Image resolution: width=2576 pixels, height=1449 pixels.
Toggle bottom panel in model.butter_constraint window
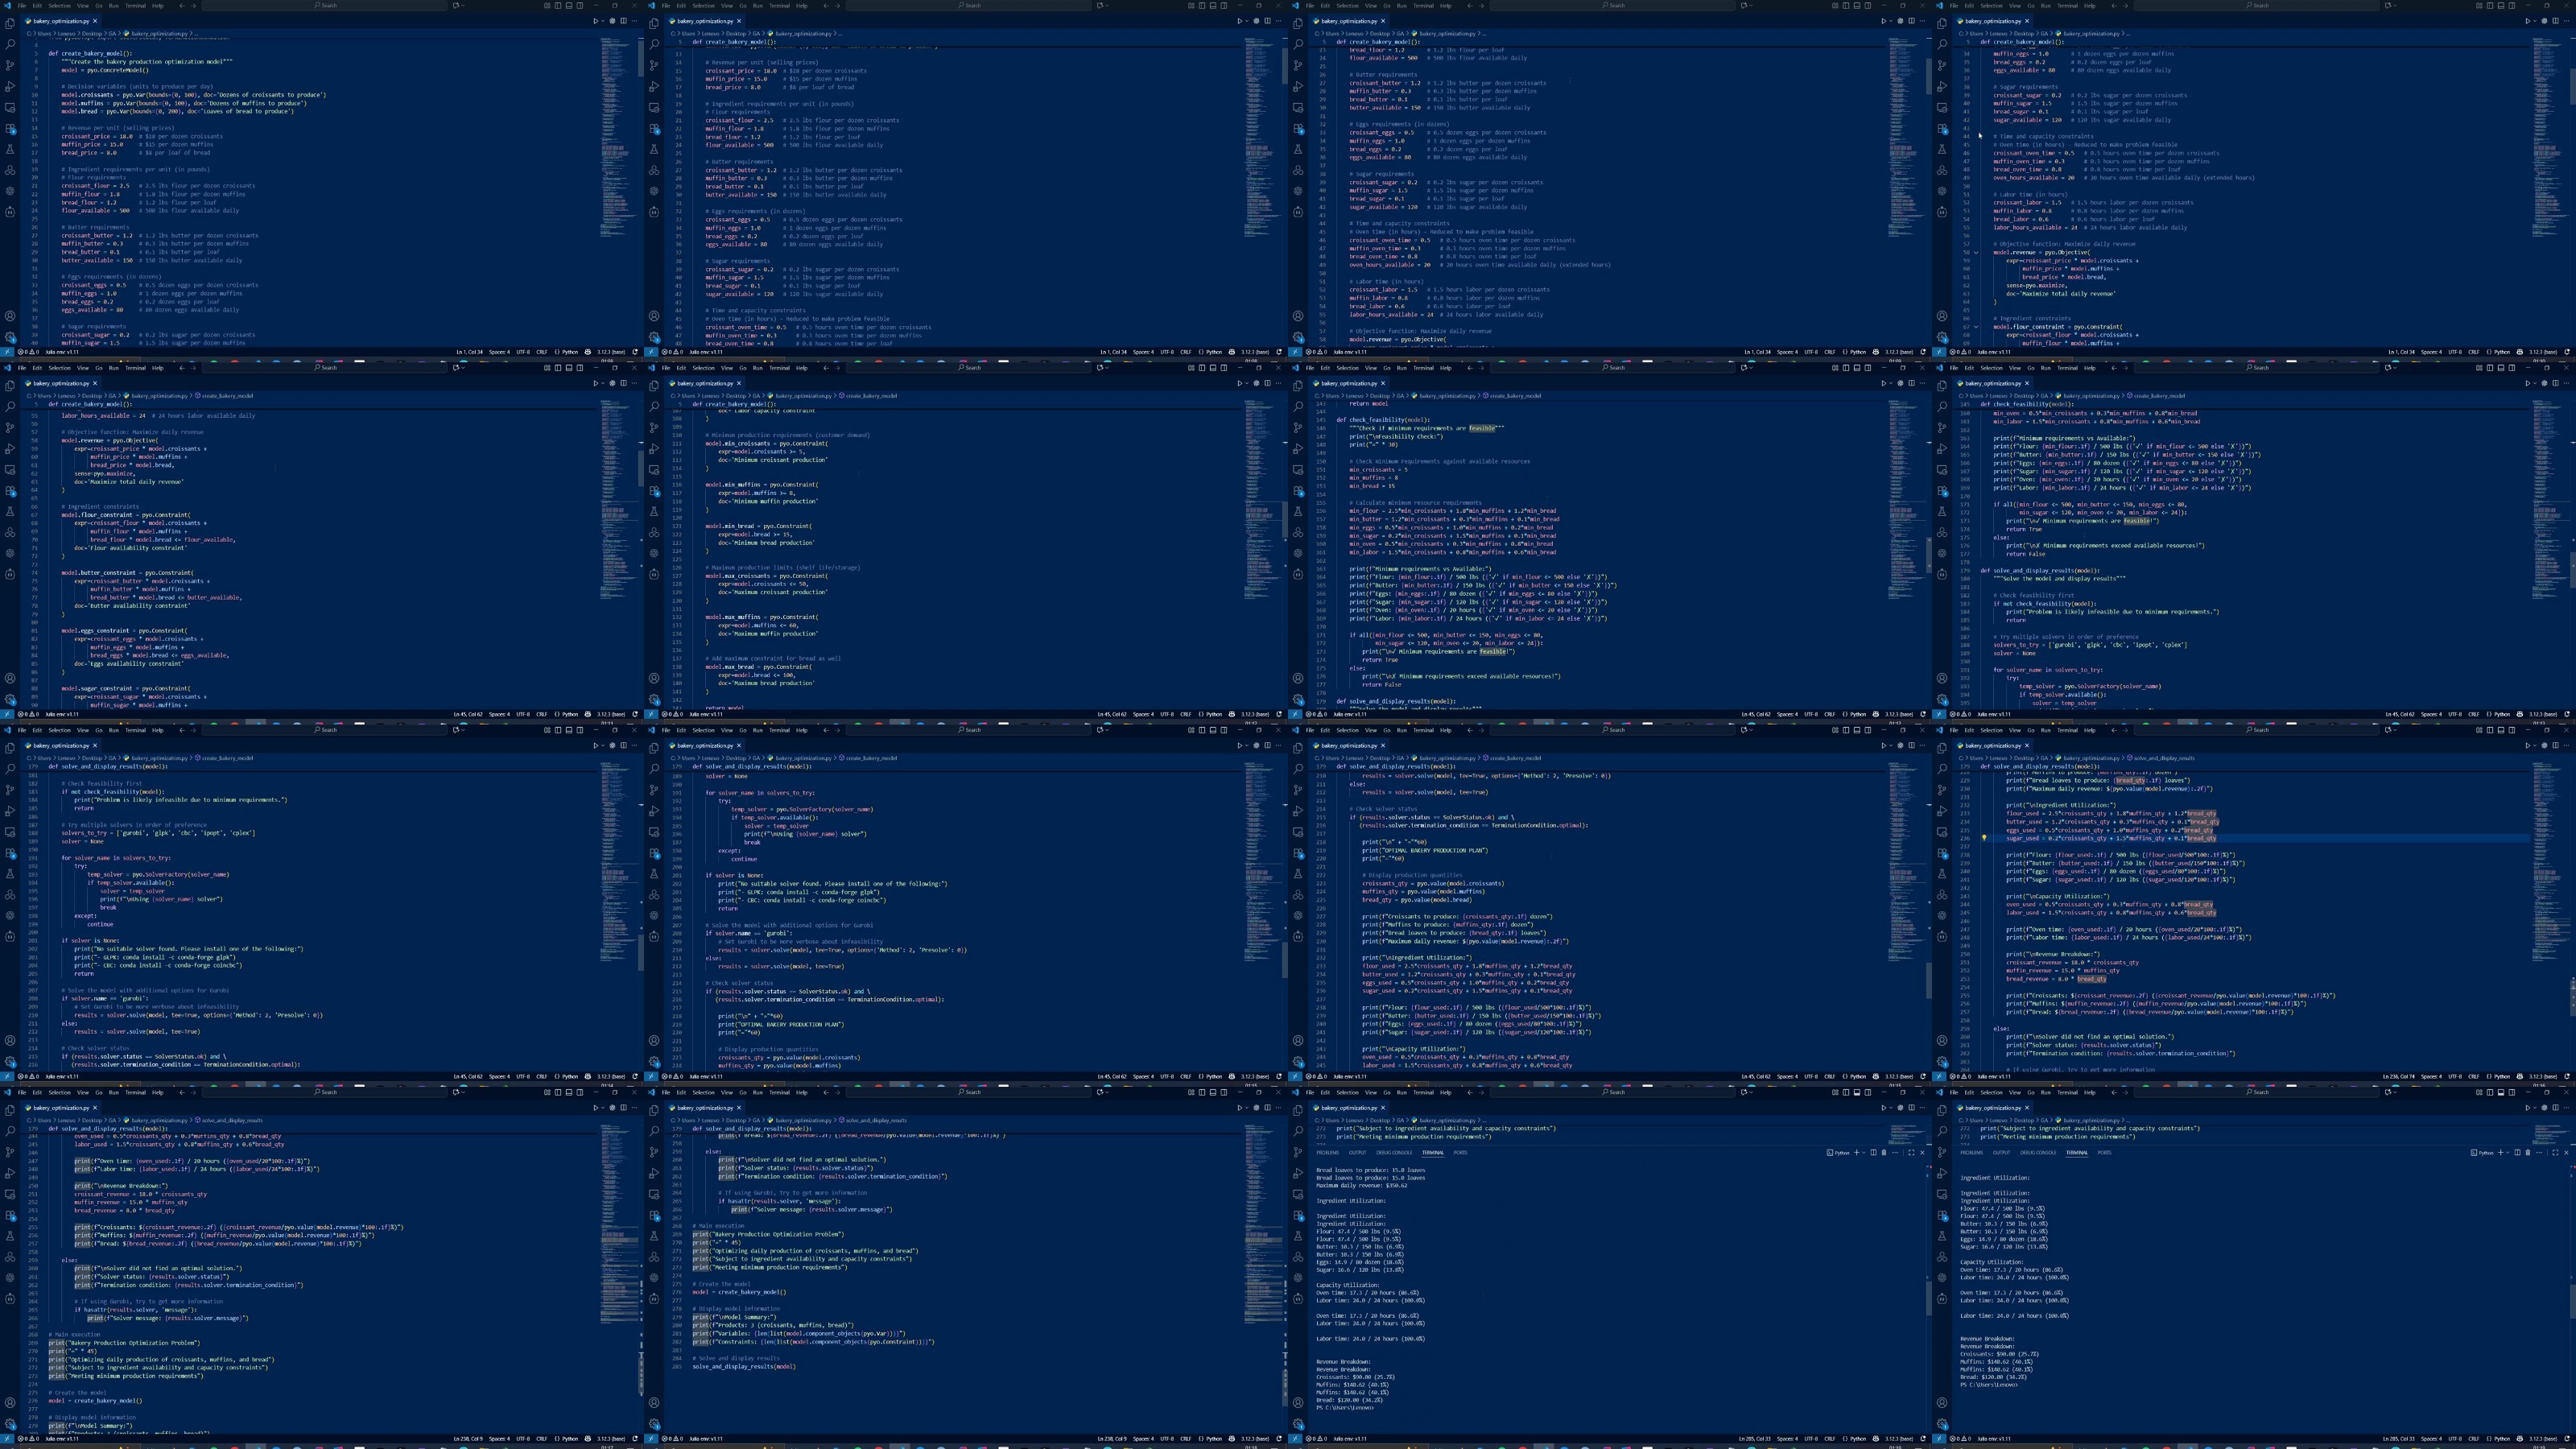[x=570, y=367]
